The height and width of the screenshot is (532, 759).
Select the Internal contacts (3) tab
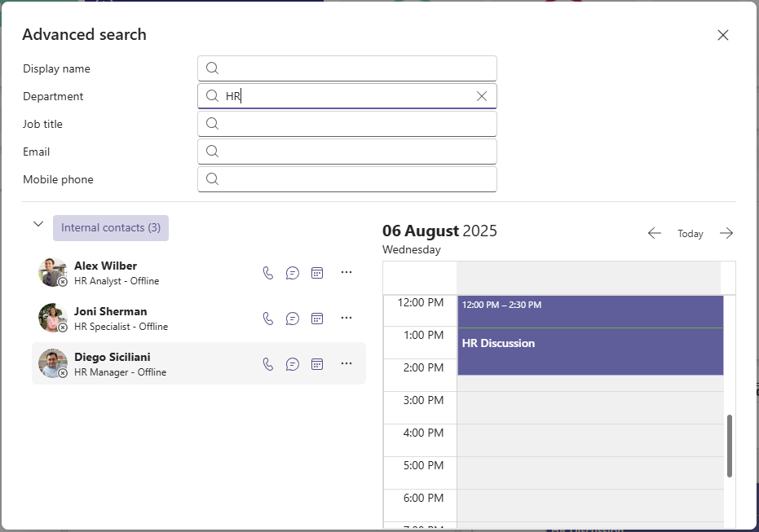[111, 228]
